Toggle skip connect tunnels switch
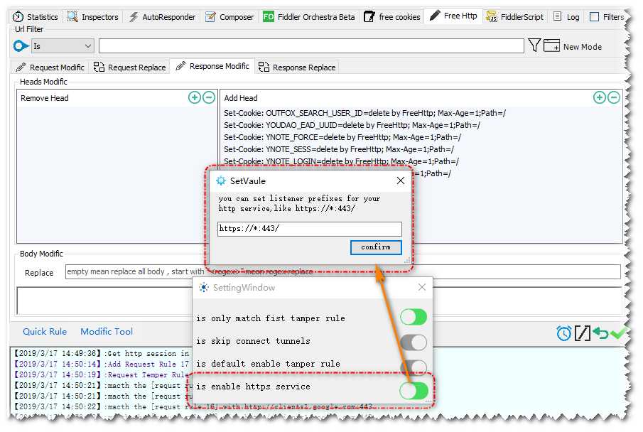The height and width of the screenshot is (432, 643). pos(414,342)
